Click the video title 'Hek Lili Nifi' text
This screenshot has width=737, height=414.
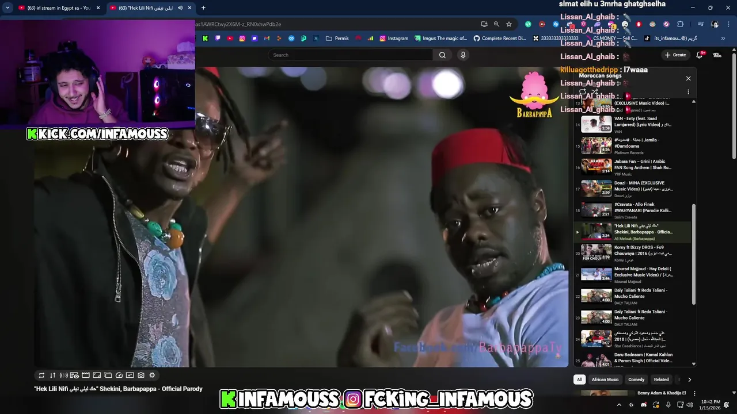tap(118, 389)
